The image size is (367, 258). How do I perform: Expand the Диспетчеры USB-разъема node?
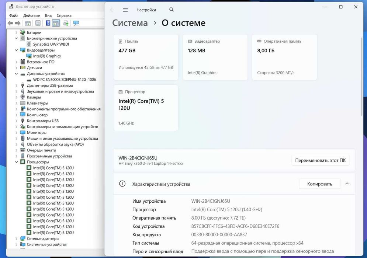pos(16,86)
